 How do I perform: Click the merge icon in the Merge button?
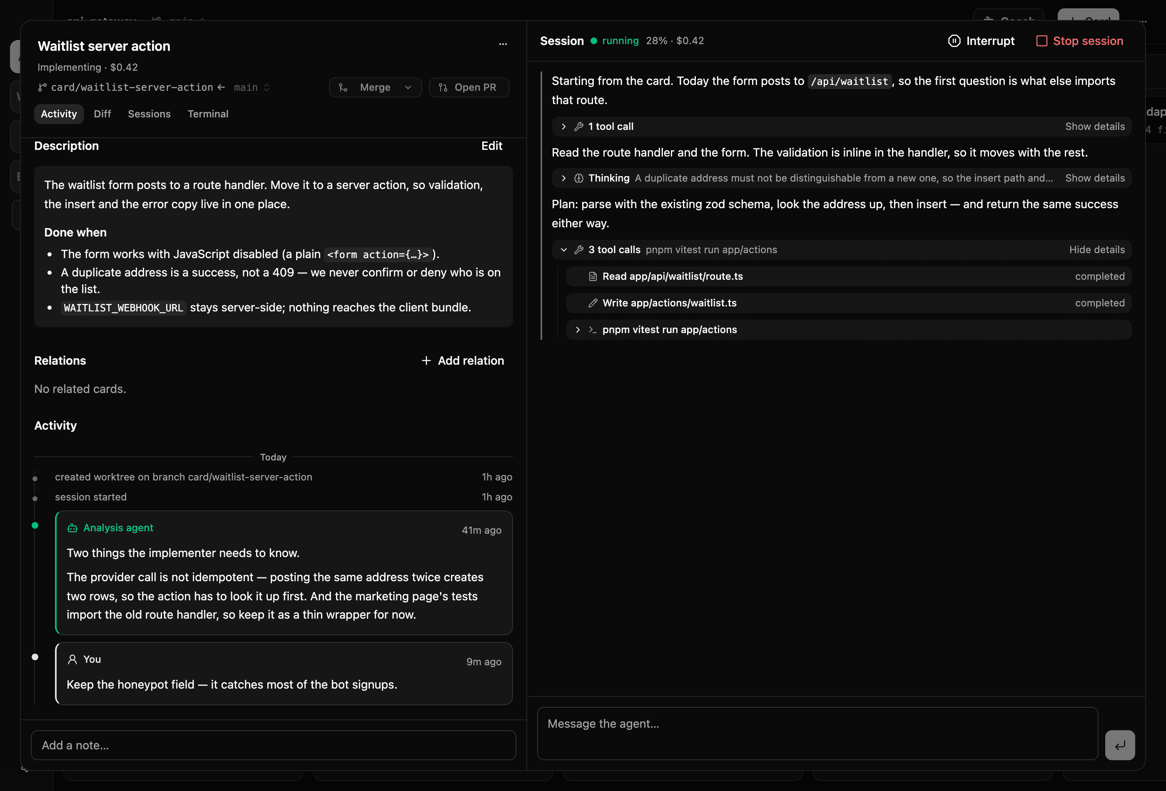point(343,87)
